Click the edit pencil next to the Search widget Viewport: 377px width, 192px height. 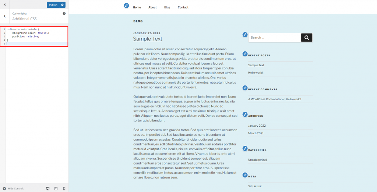(245, 35)
